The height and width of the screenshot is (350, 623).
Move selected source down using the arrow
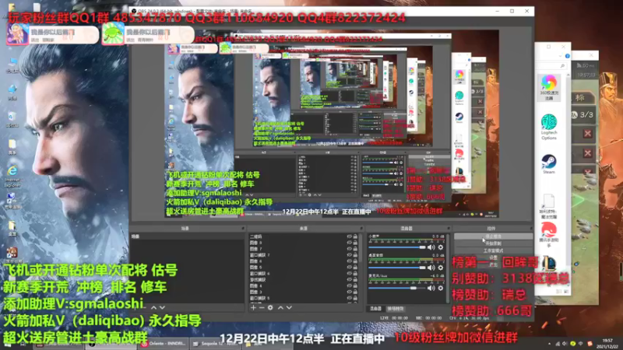[x=289, y=307]
